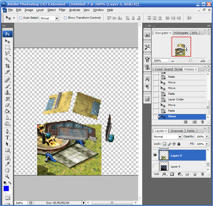Reset default foreground and background colors

pyautogui.click(x=5, y=183)
